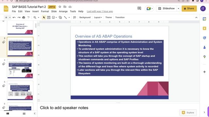Click the Google Slides home logo

pyautogui.click(x=6, y=9)
